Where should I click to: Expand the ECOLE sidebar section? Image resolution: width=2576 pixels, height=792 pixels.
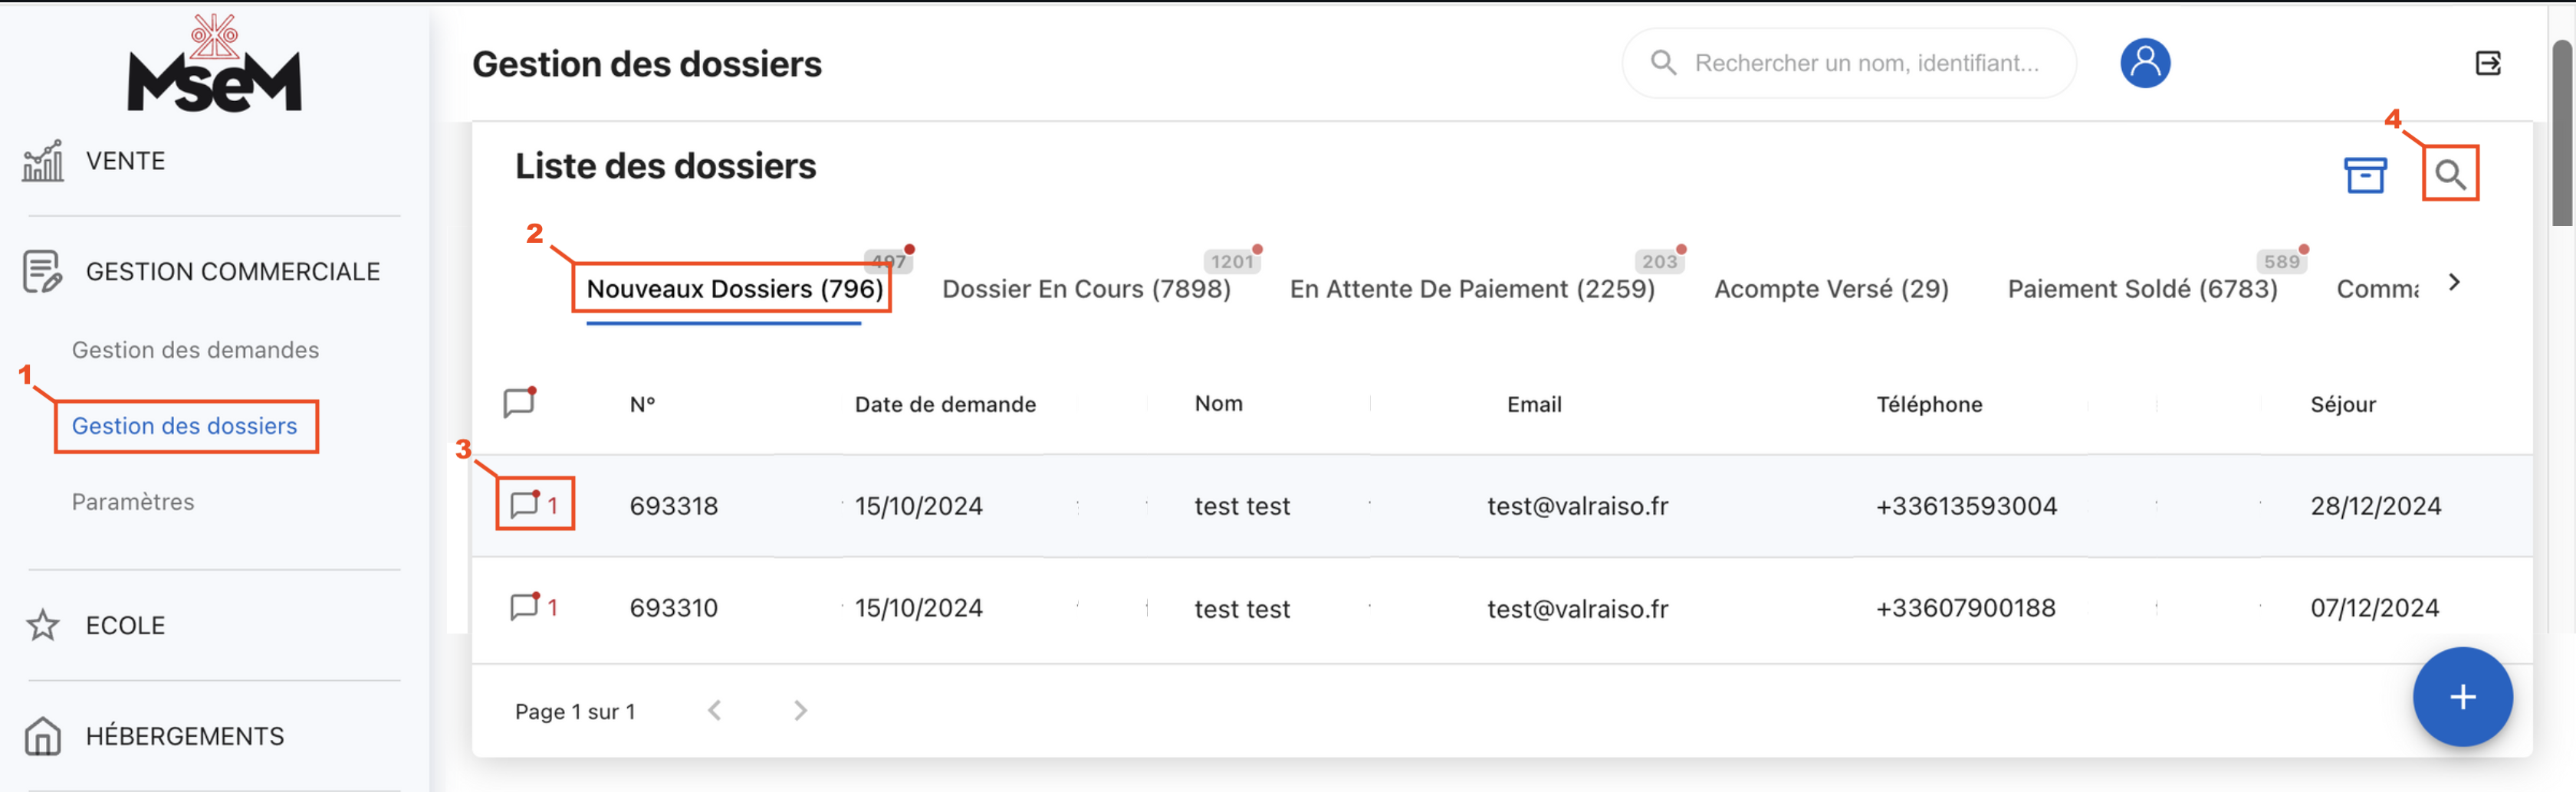125,625
